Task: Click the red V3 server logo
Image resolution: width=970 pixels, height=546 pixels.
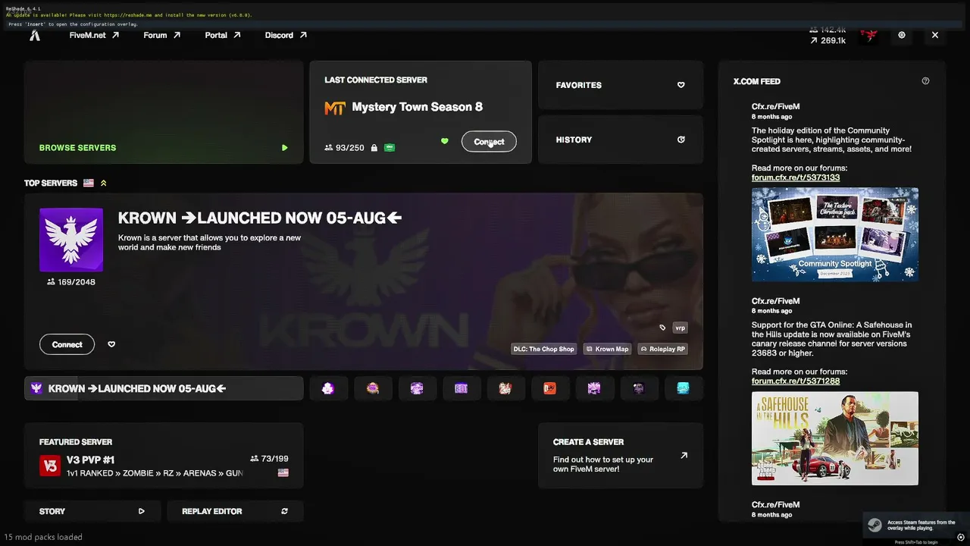Action: pyautogui.click(x=50, y=466)
